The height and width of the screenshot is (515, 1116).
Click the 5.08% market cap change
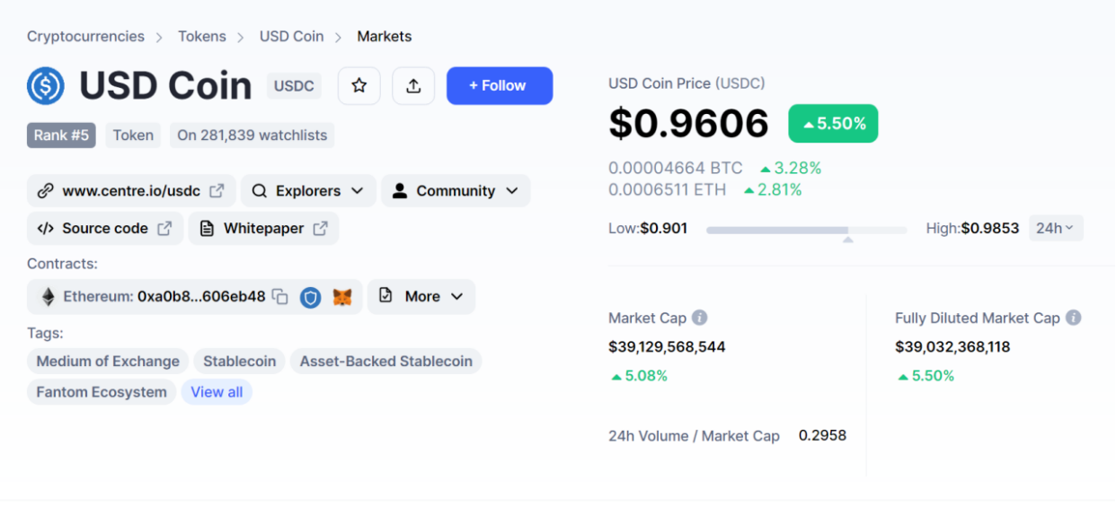pos(639,376)
